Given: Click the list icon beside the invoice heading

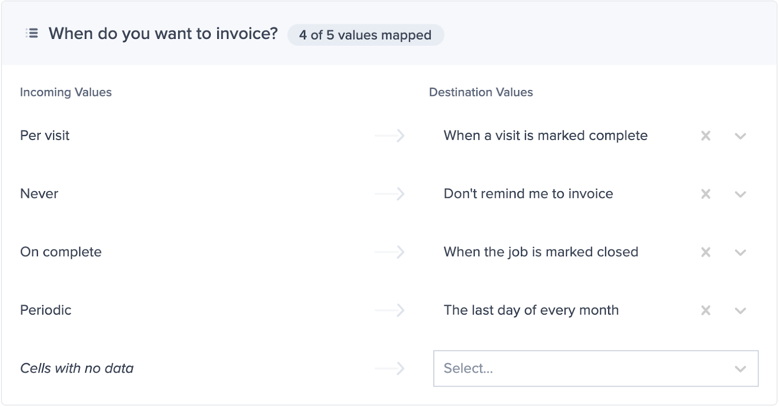Looking at the screenshot, I should point(32,34).
